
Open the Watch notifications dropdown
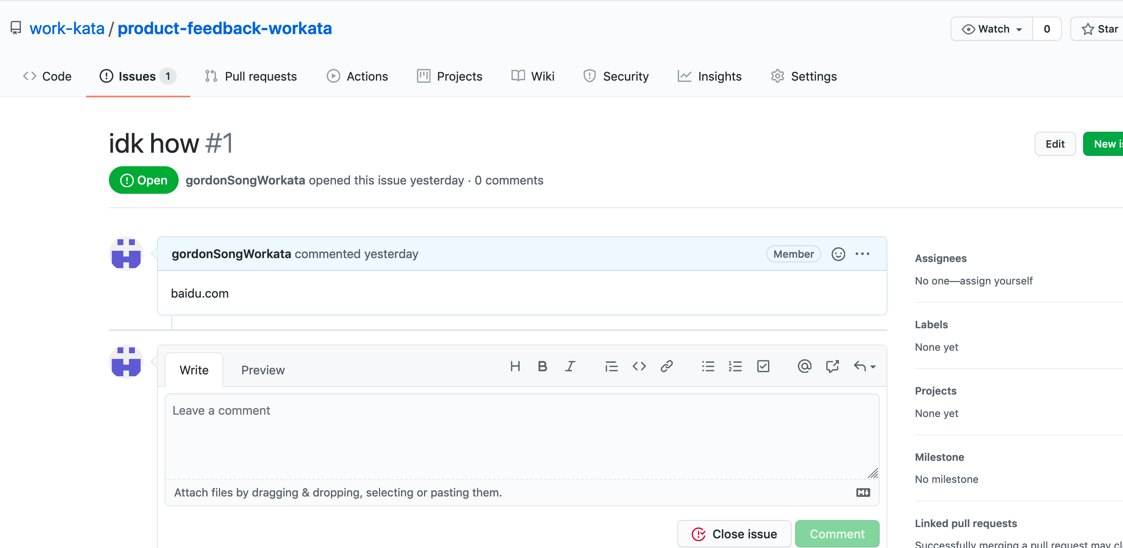pos(991,29)
